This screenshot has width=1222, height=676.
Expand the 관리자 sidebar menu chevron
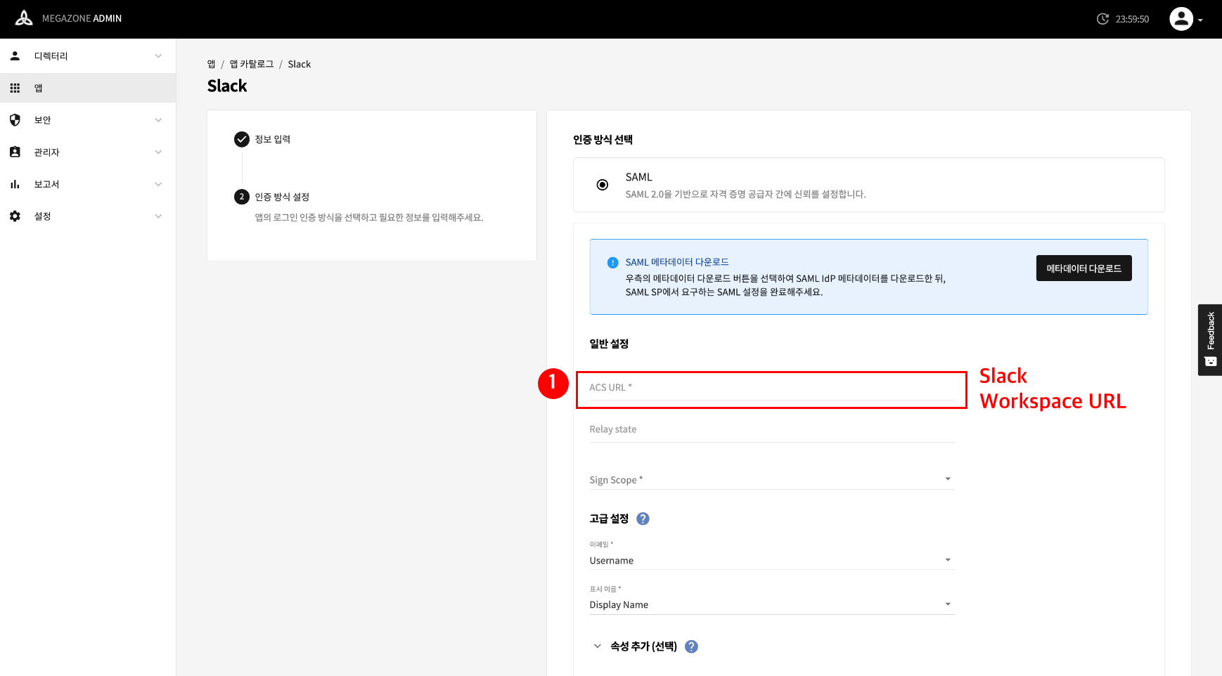tap(158, 152)
